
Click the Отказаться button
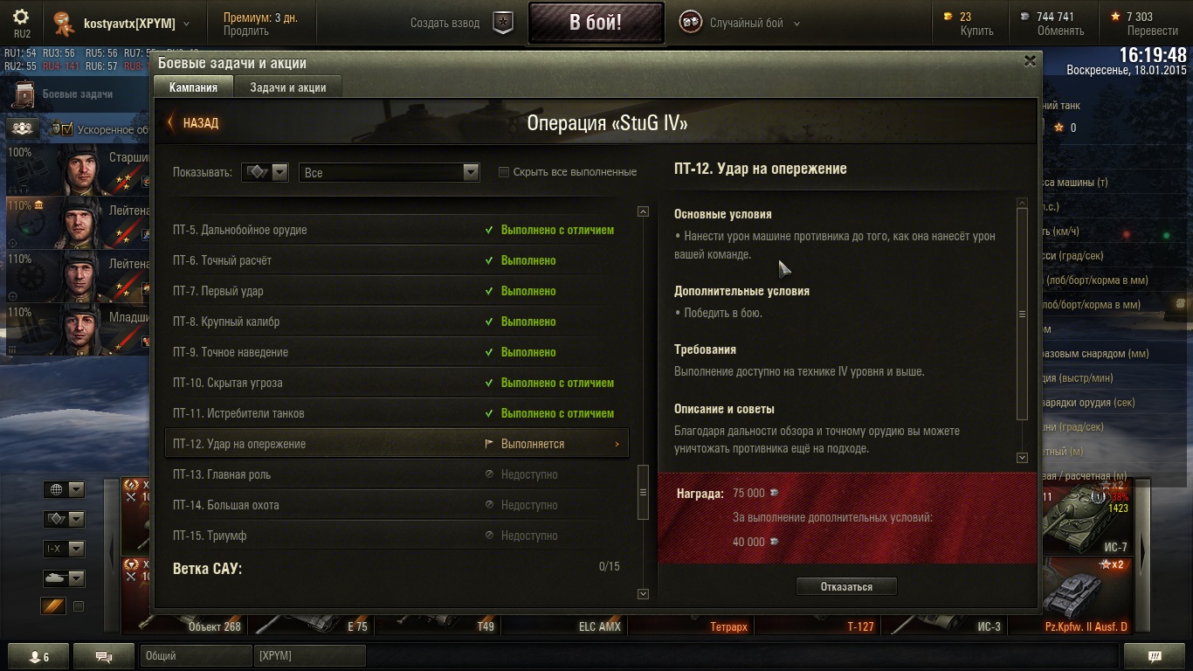(x=846, y=586)
